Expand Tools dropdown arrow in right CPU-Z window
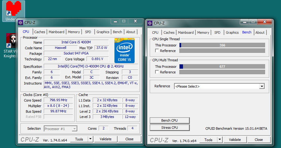The height and width of the screenshot is (148, 281). [220, 140]
